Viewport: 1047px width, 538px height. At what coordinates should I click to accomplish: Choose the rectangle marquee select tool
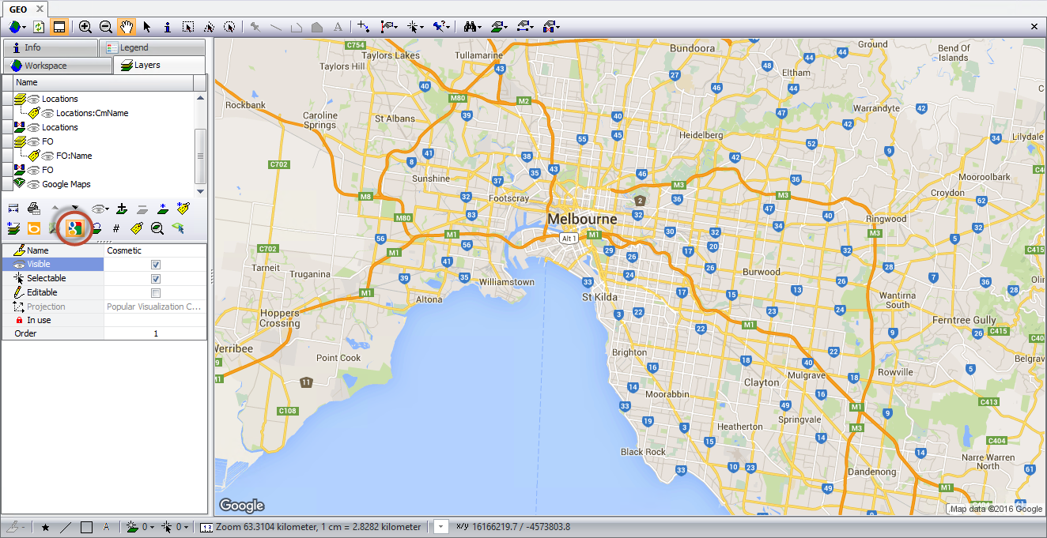coord(188,26)
